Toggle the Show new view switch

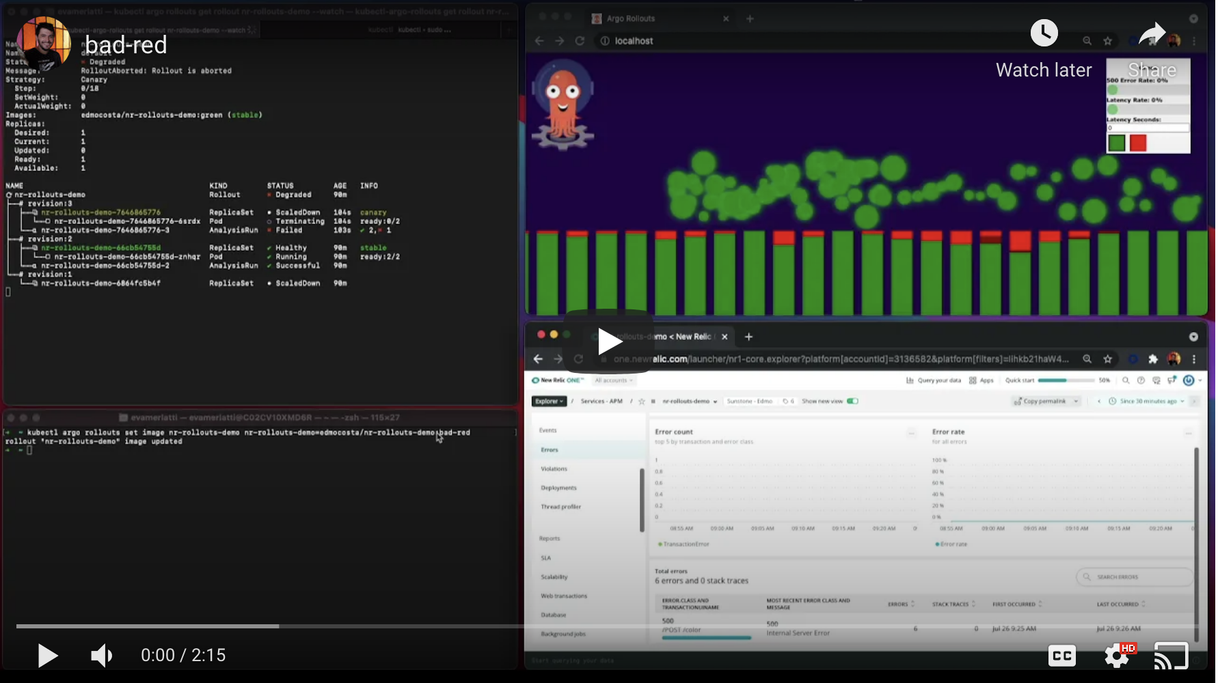852,402
